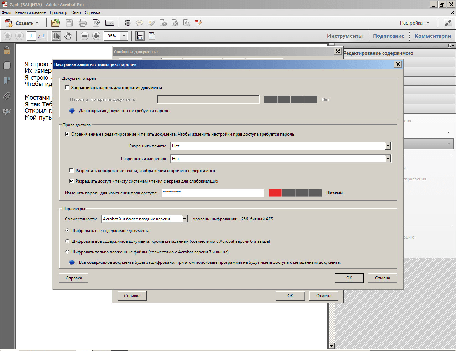Open the Разрешить печать dropdown

tap(388, 146)
